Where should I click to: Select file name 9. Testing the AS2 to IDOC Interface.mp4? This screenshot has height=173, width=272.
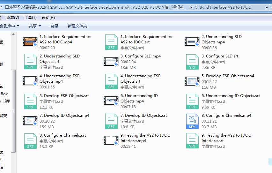point(145,138)
